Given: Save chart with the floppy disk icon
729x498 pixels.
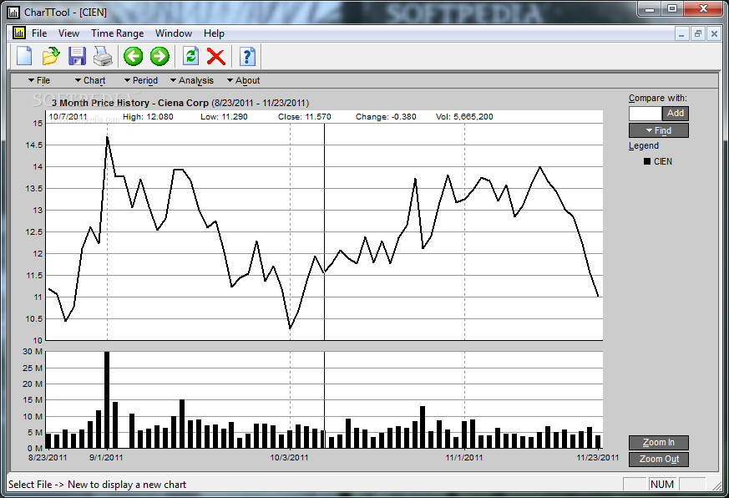Looking at the screenshot, I should pos(77,56).
